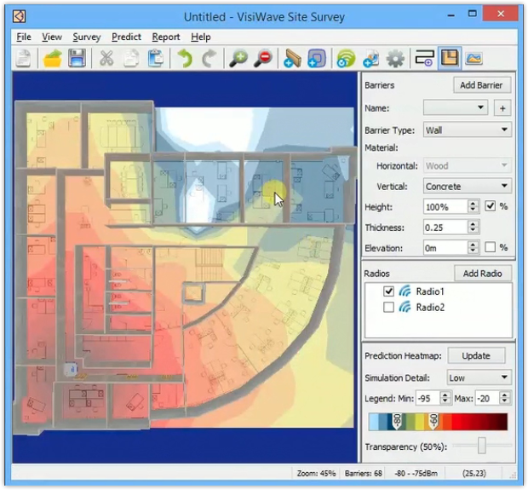Click the plus button next to Name
Image resolution: width=528 pixels, height=490 pixels.
tap(502, 108)
